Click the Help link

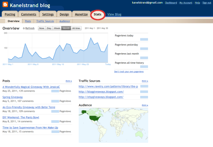pos(197,3)
